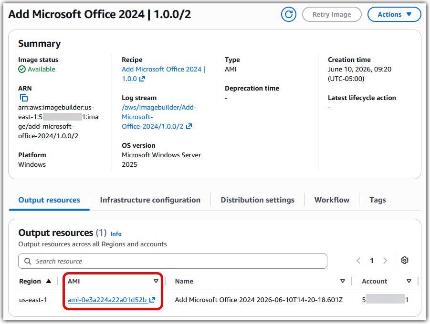Click the Info link beside Output resources

click(x=115, y=234)
